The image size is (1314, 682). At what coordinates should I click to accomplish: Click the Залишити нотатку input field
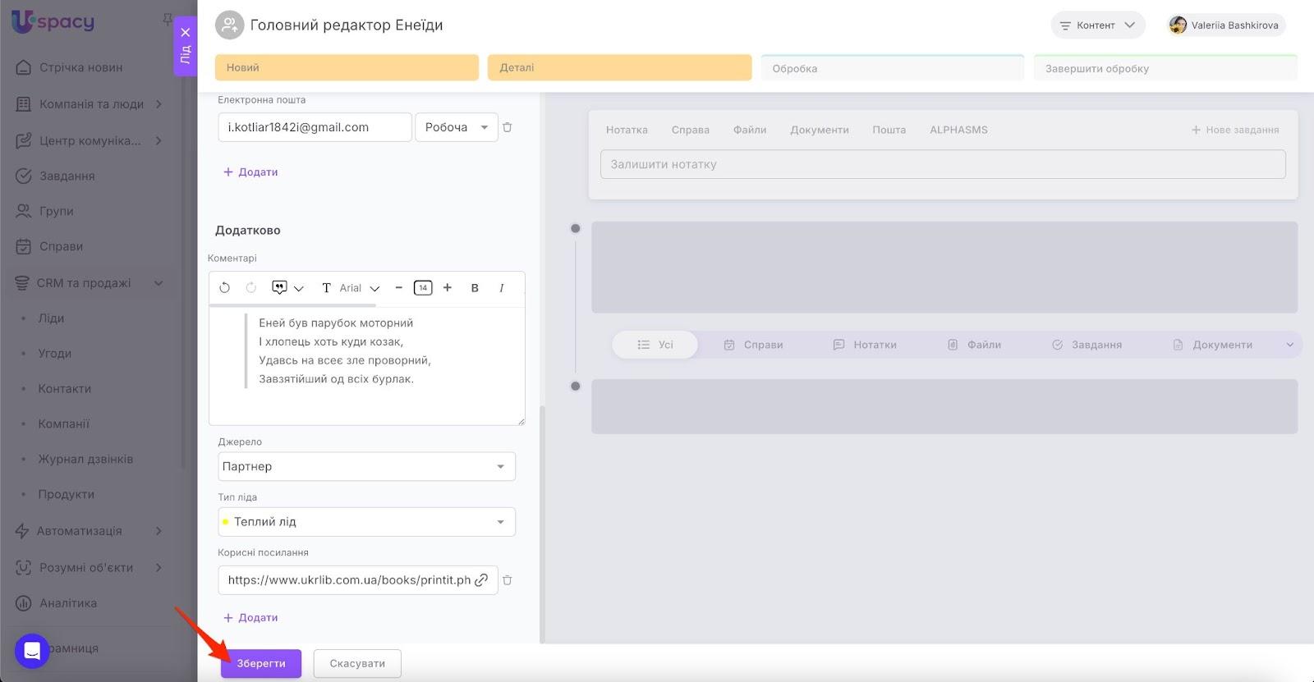tap(942, 164)
